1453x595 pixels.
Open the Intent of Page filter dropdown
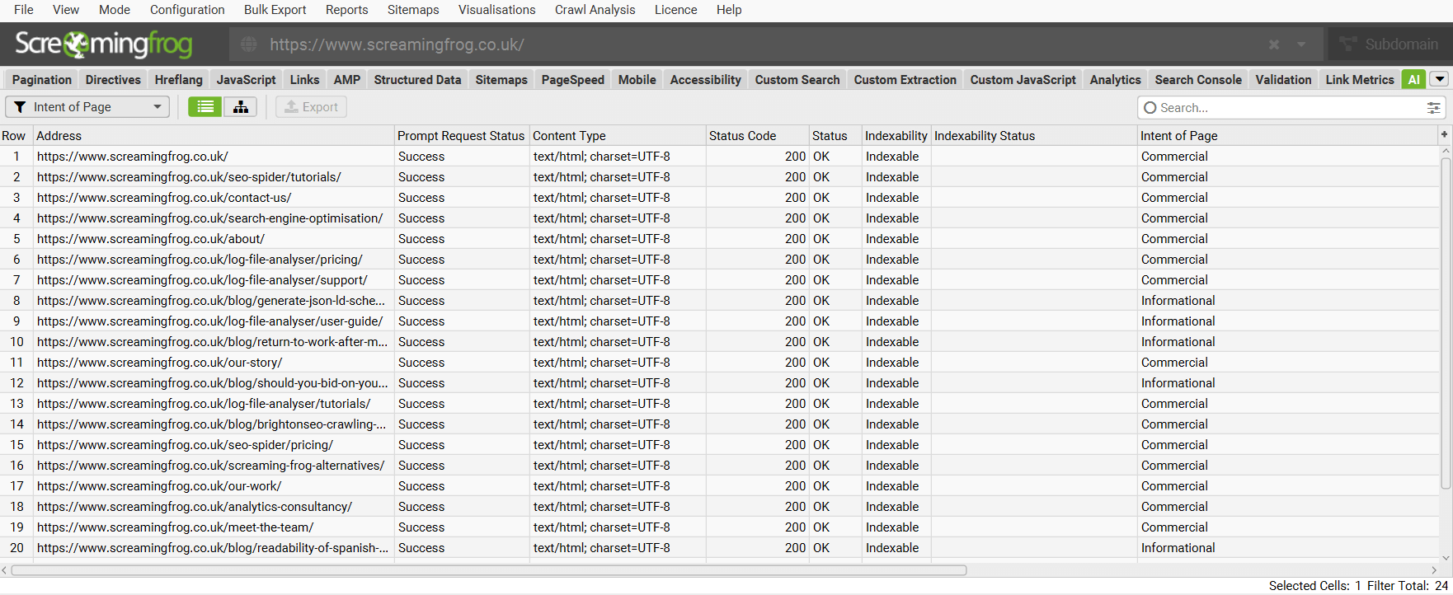(x=87, y=107)
